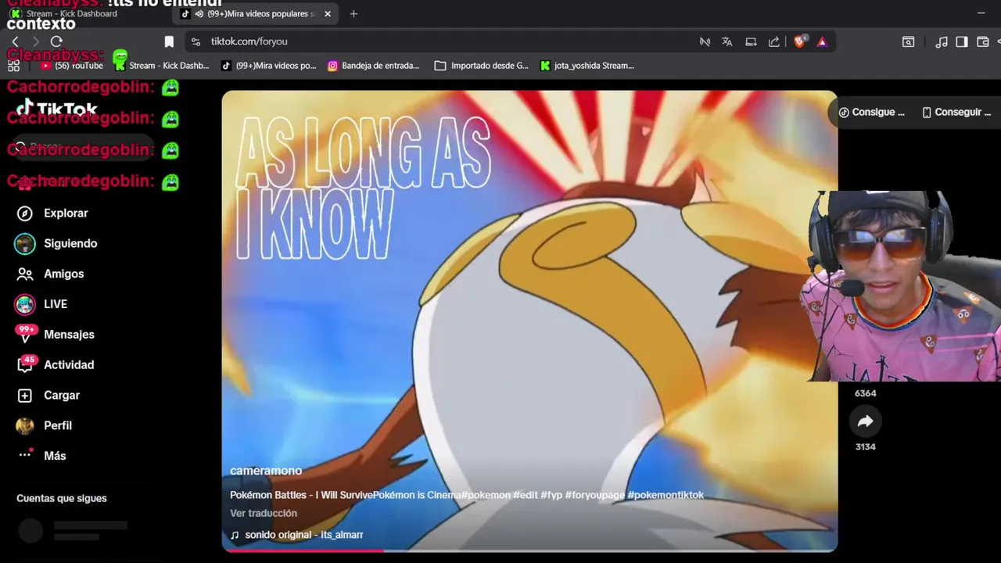Open the Amigos people icon

coord(25,274)
